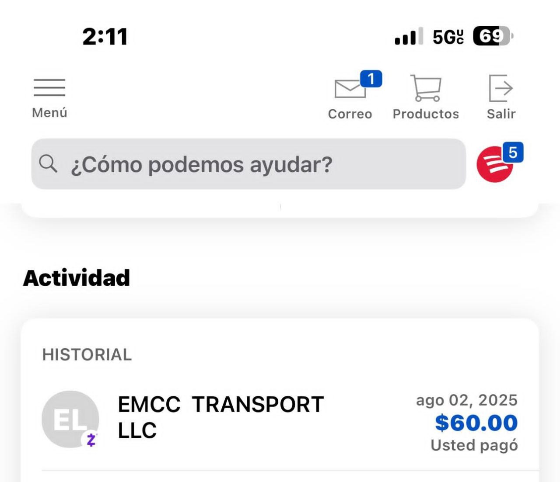Tap the Productos shopping cart icon
560x482 pixels.
click(x=426, y=88)
